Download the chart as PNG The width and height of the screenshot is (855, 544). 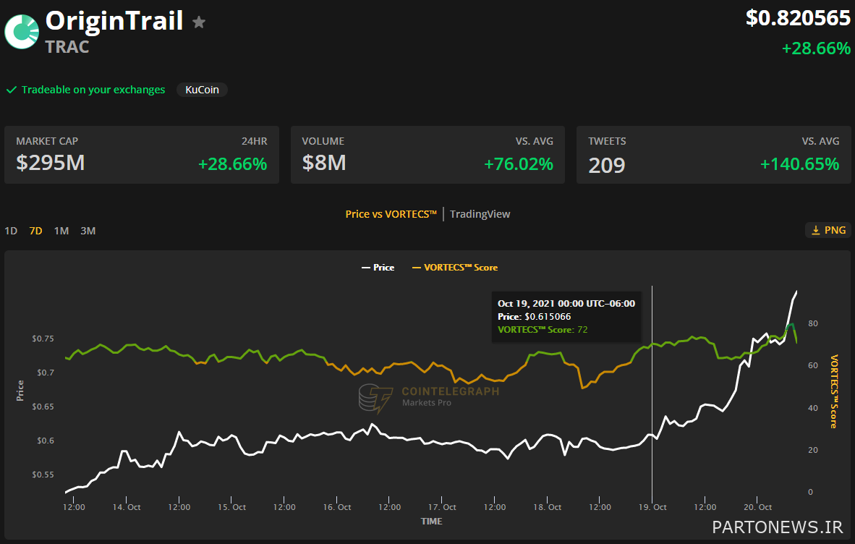click(828, 231)
